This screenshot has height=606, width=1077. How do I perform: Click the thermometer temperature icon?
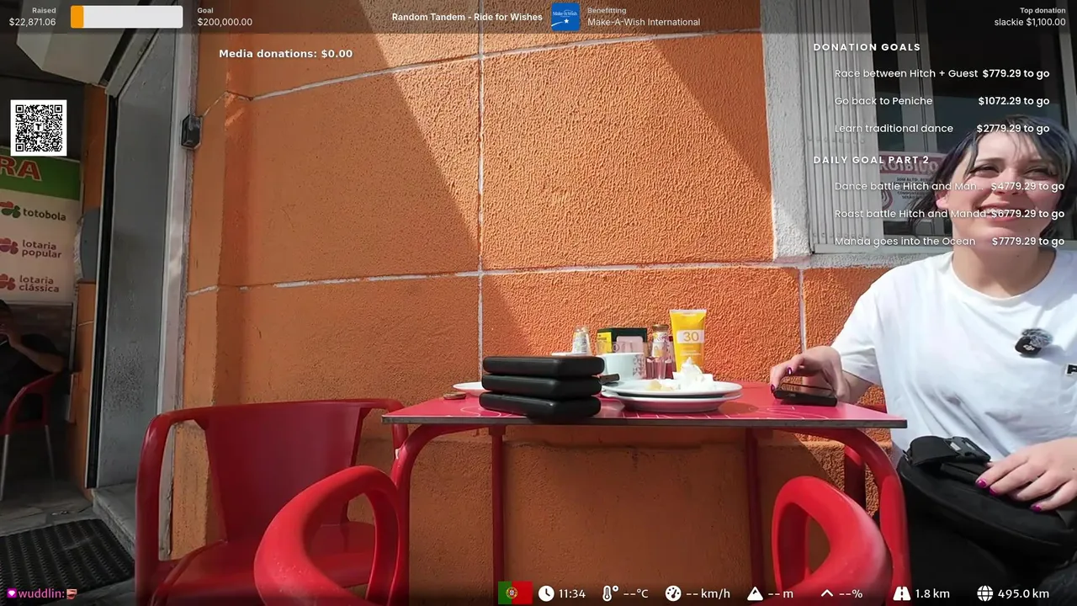pyautogui.click(x=610, y=593)
